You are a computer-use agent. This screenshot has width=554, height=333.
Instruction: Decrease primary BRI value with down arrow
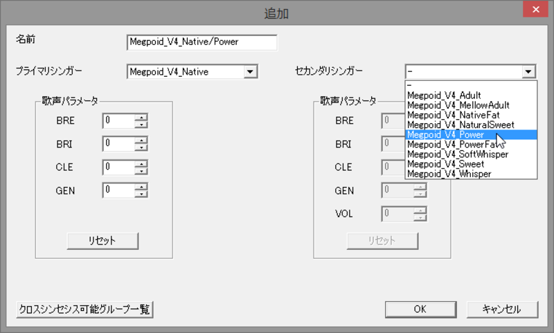pyautogui.click(x=141, y=147)
